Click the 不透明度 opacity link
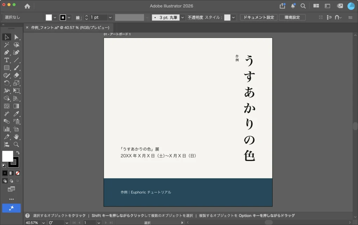358x225 pixels. tap(195, 17)
